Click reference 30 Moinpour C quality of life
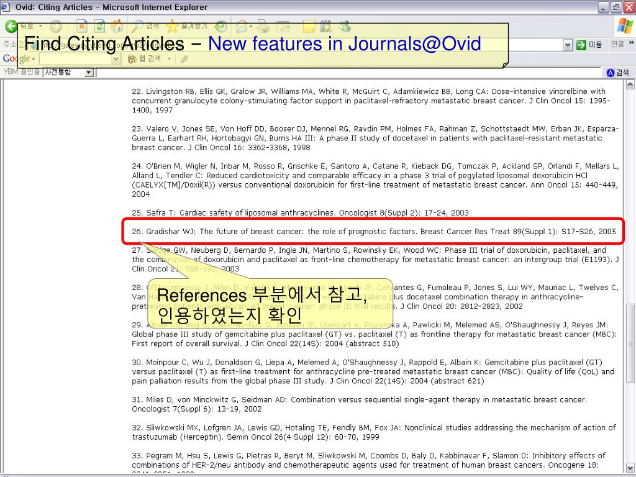636x477 pixels. pos(373,371)
